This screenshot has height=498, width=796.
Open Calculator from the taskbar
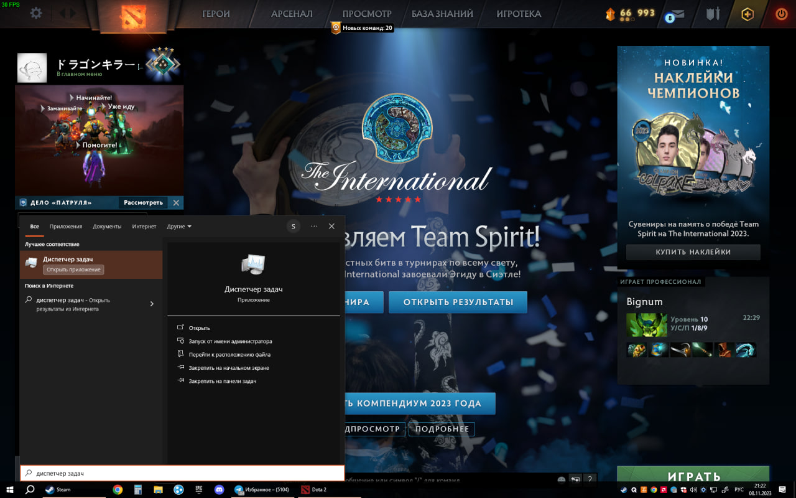[138, 490]
